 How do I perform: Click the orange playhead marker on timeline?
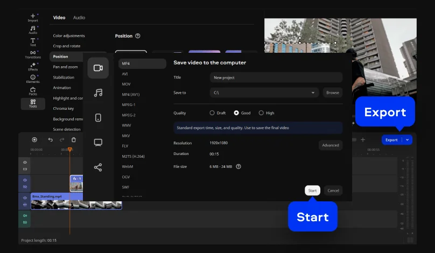coord(69,149)
